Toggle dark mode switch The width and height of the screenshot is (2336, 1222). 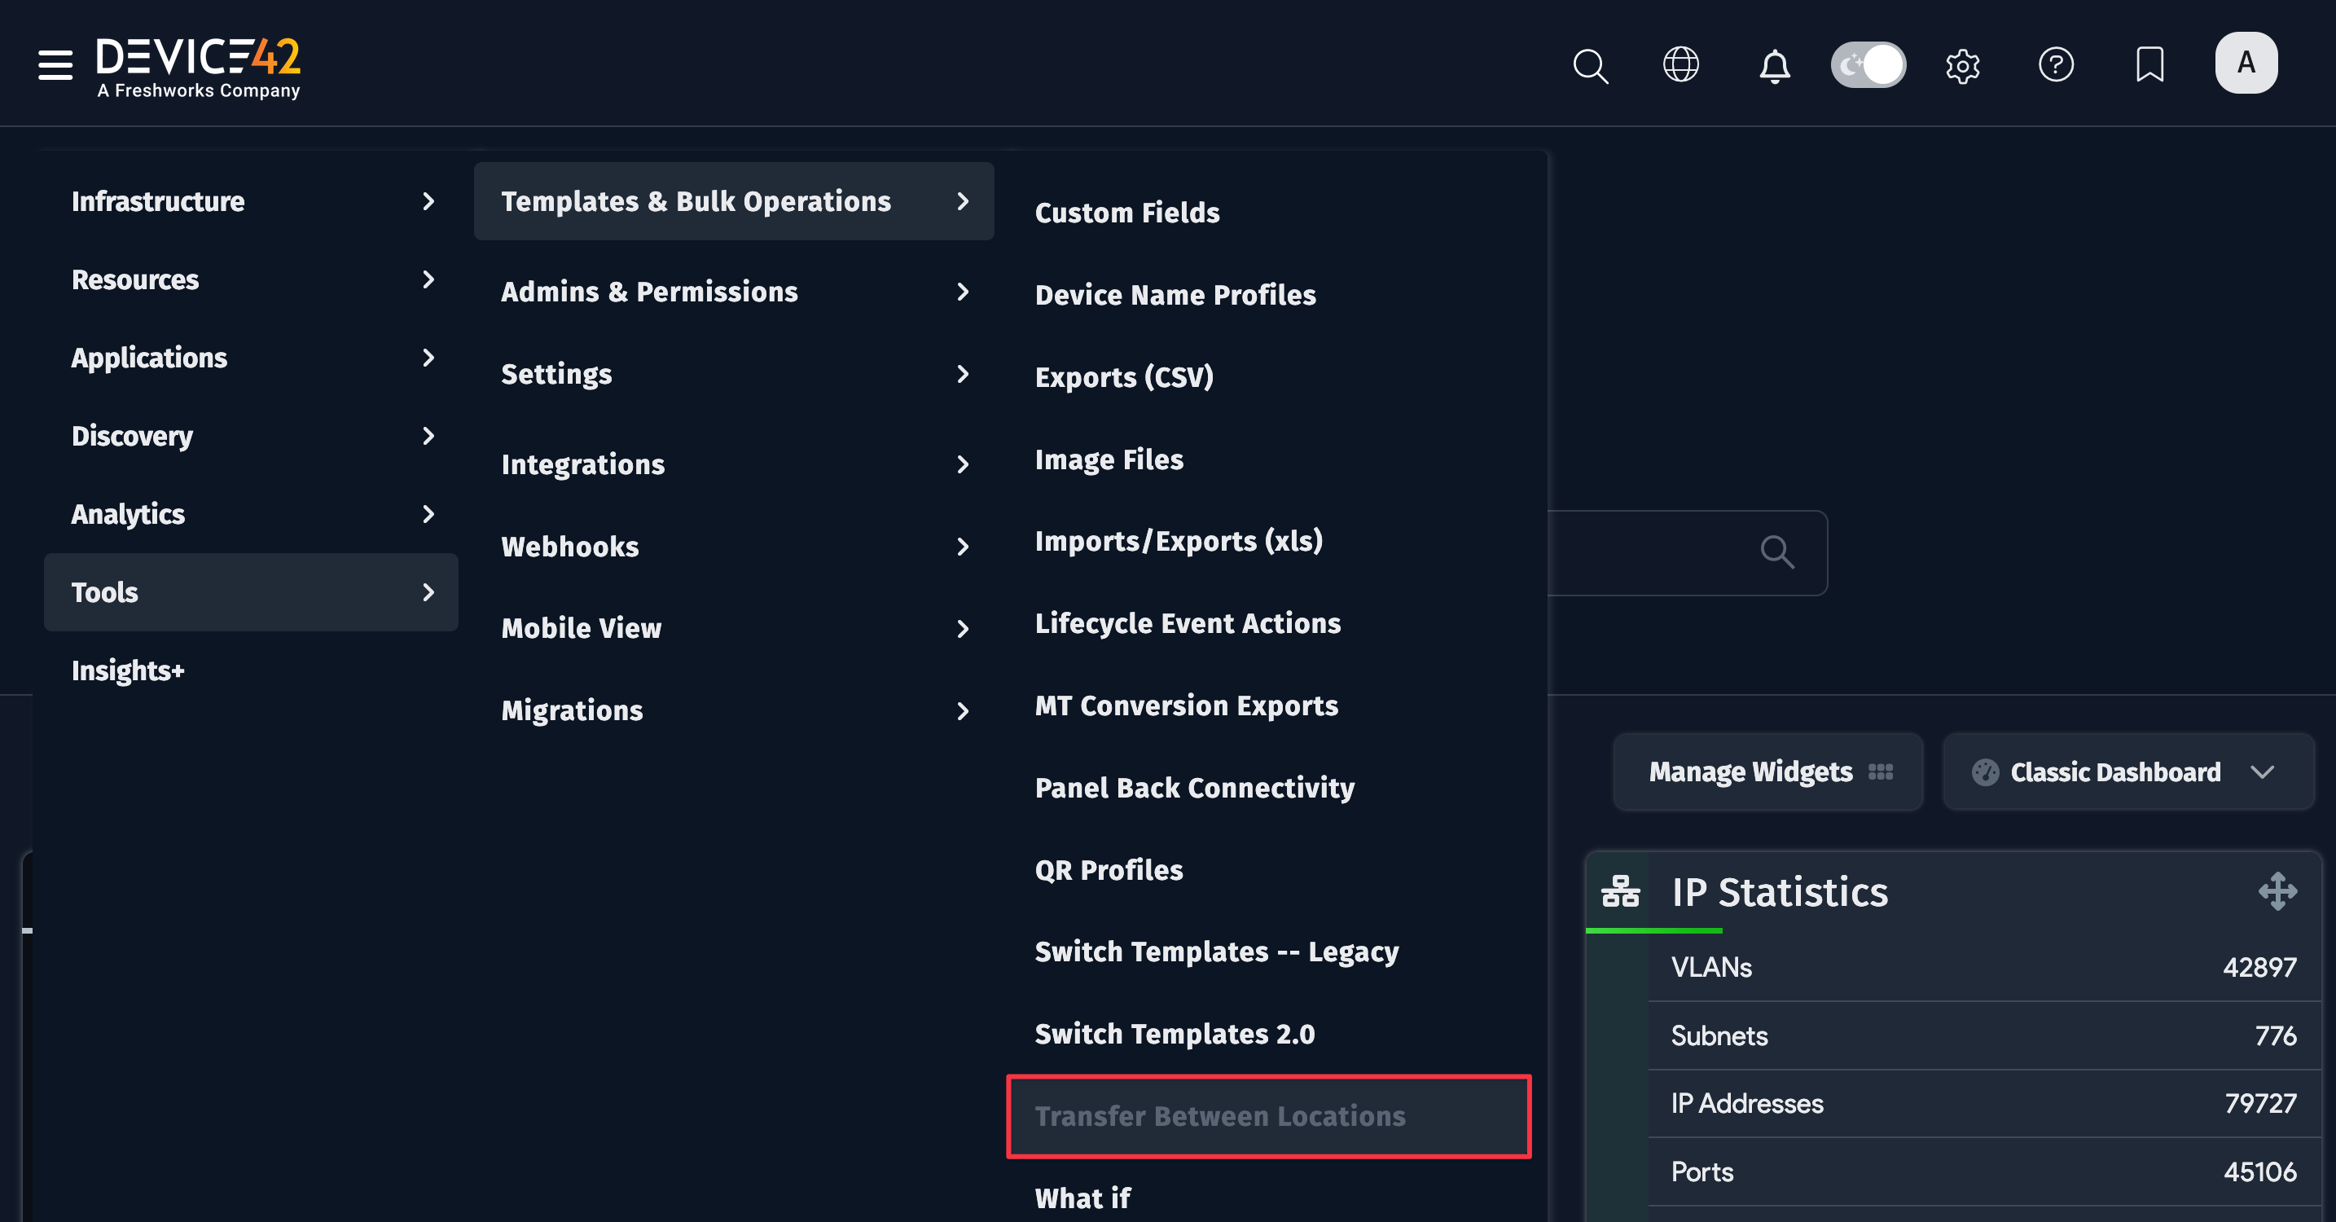1868,64
